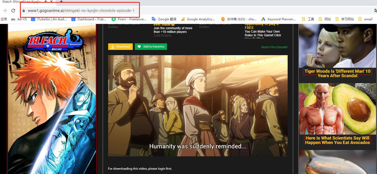Image resolution: width=377 pixels, height=174 pixels.
Task: Click the heart icon in Add to Favorites
Action: (139, 47)
